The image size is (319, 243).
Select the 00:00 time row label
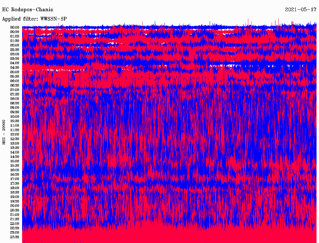point(15,27)
